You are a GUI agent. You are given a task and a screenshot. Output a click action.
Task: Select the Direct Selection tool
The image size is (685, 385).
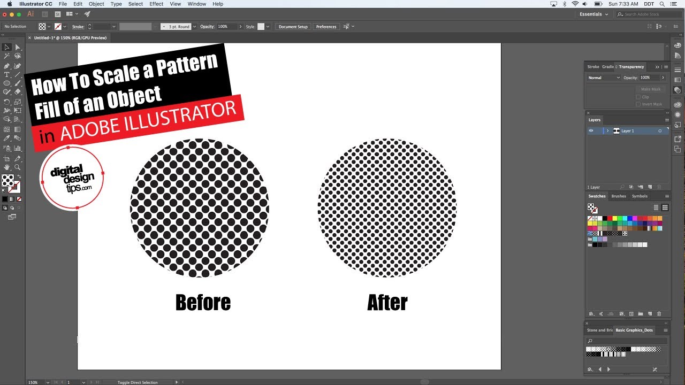[17, 48]
